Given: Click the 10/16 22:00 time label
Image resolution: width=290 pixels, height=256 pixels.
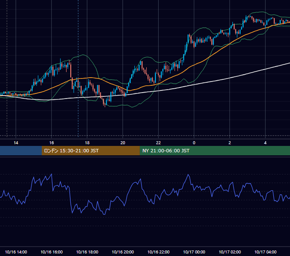Looking at the screenshot, I should (158, 252).
